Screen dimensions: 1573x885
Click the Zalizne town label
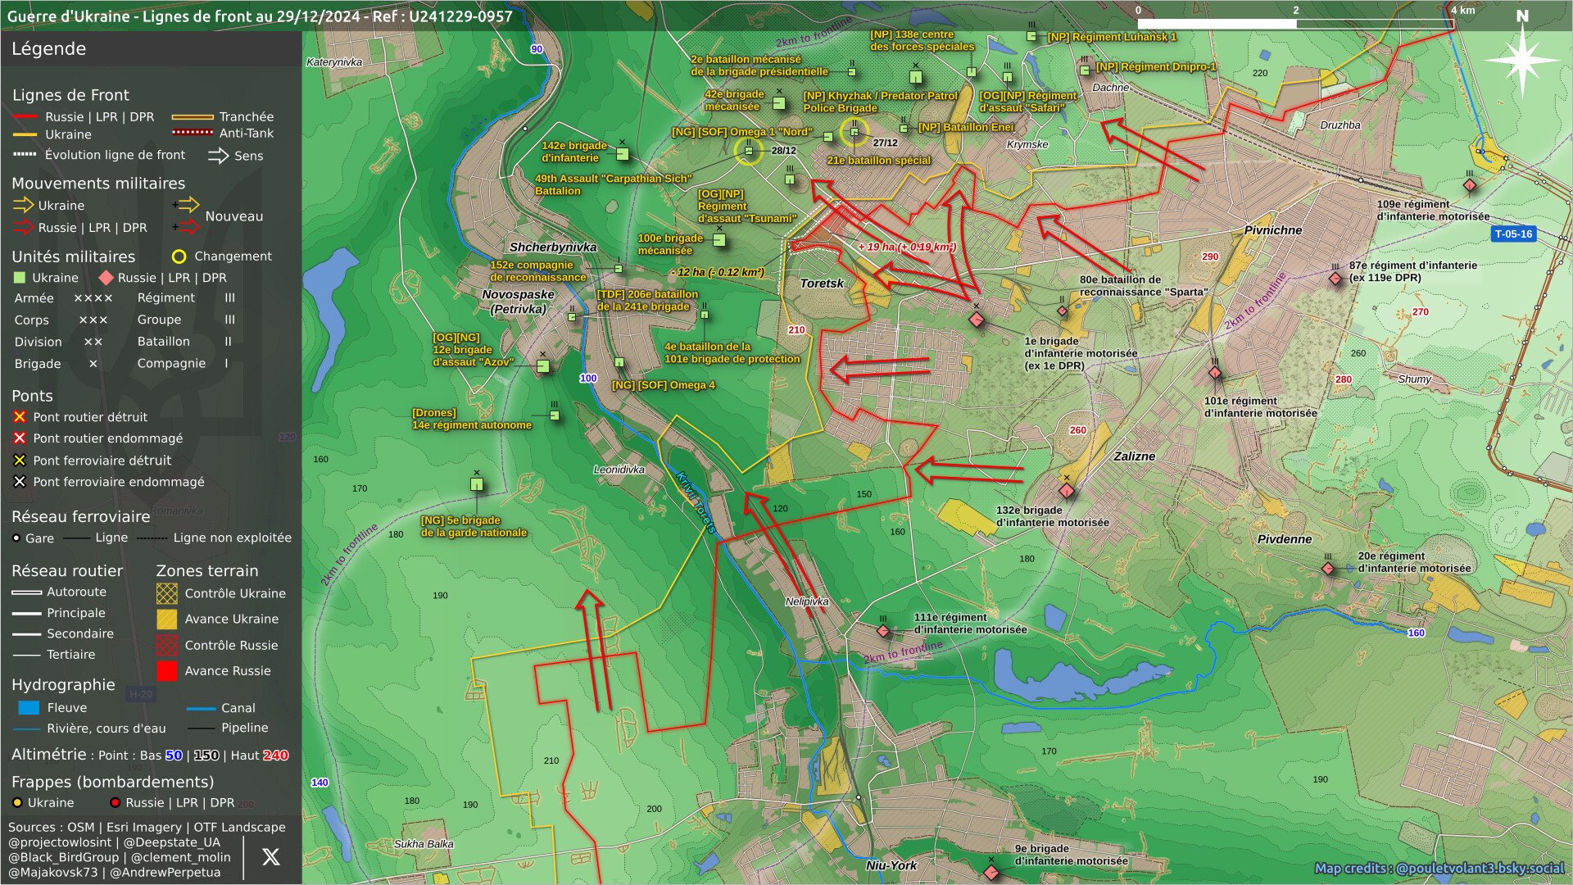coord(1135,456)
